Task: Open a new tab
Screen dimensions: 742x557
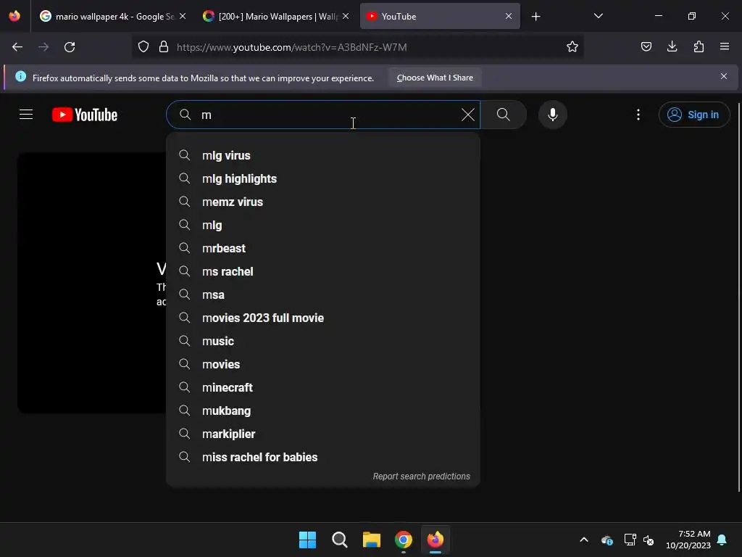Action: tap(535, 17)
